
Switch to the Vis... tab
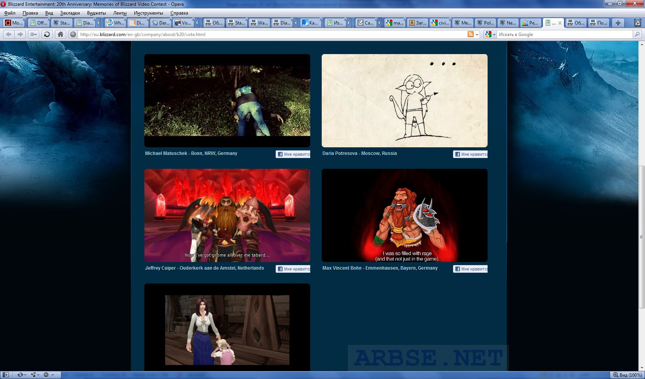coord(183,23)
